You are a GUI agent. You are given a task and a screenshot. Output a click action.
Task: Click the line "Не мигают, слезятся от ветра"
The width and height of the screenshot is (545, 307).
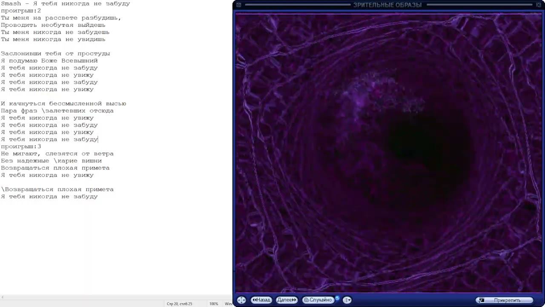click(x=57, y=154)
